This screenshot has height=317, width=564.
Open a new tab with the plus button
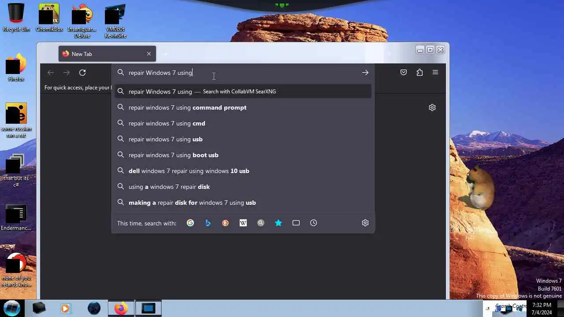(166, 54)
